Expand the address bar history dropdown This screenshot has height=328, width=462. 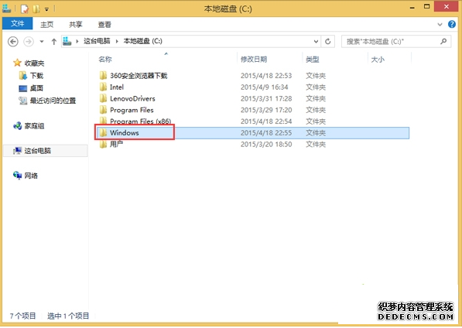pyautogui.click(x=316, y=42)
